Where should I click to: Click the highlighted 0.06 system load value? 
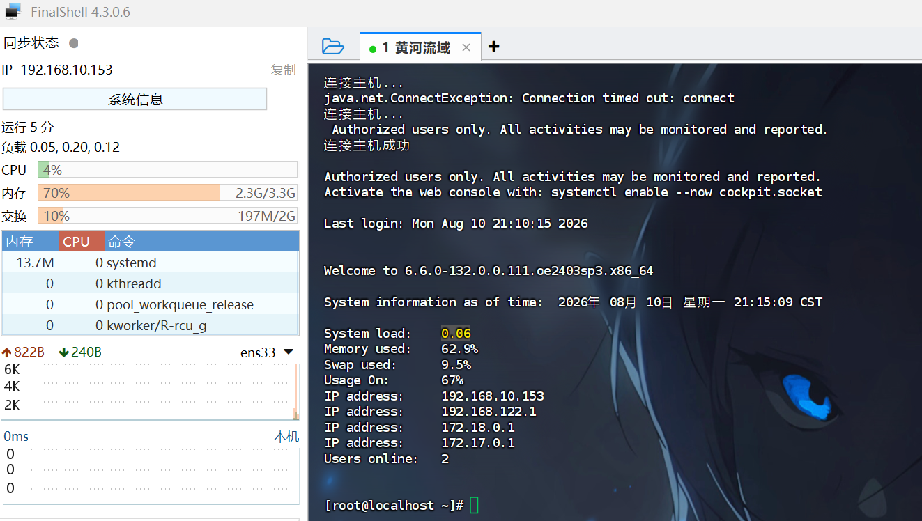point(456,334)
